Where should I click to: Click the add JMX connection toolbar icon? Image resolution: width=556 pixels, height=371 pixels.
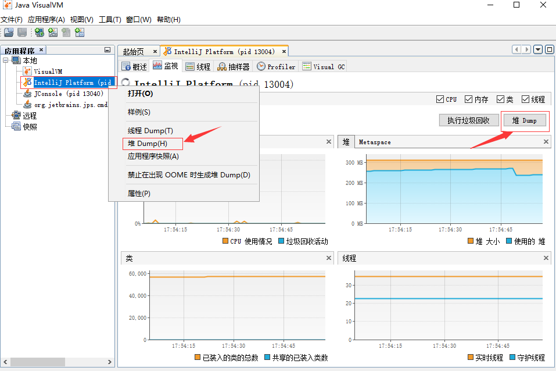pyautogui.click(x=53, y=33)
